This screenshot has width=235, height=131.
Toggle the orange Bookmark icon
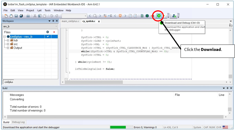coord(120,16)
